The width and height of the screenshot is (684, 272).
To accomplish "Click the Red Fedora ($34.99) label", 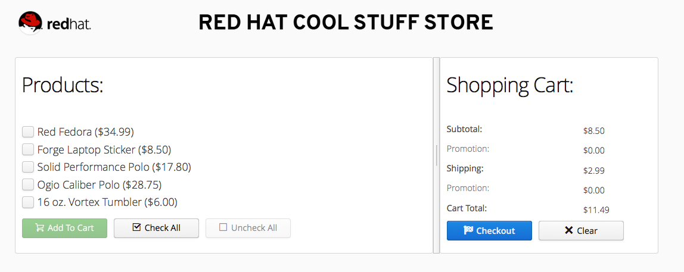I will click(85, 132).
